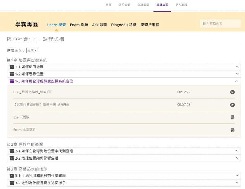Open the Exam 本章測驗 edit icon

(x=232, y=130)
